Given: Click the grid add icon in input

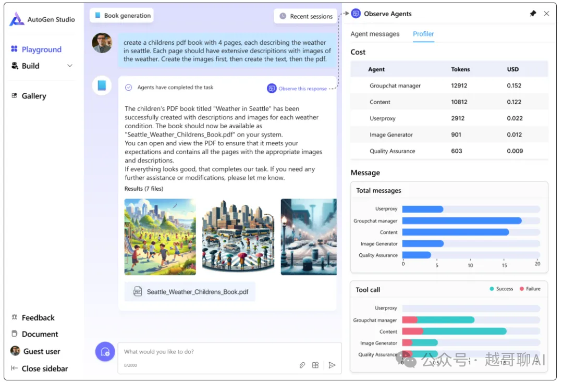Looking at the screenshot, I should point(315,365).
